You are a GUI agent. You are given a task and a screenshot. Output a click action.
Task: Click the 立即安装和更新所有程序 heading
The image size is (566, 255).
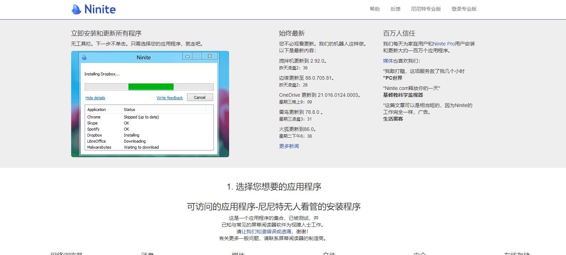pyautogui.click(x=106, y=33)
